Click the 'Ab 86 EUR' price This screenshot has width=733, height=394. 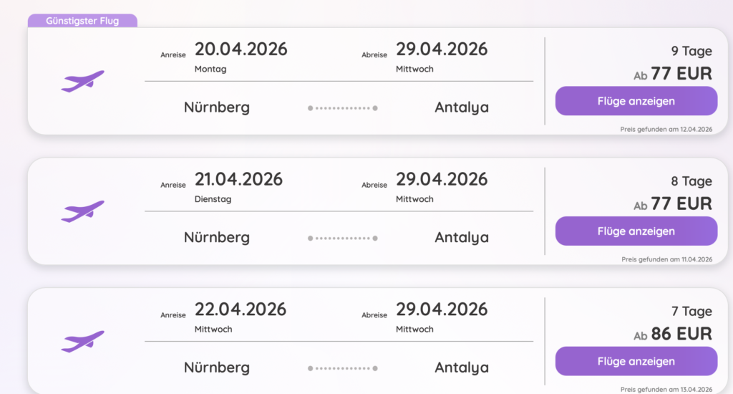(673, 334)
